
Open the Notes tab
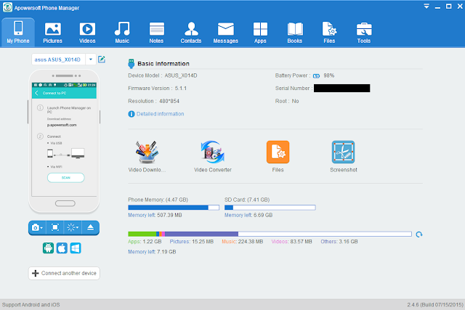pyautogui.click(x=157, y=32)
